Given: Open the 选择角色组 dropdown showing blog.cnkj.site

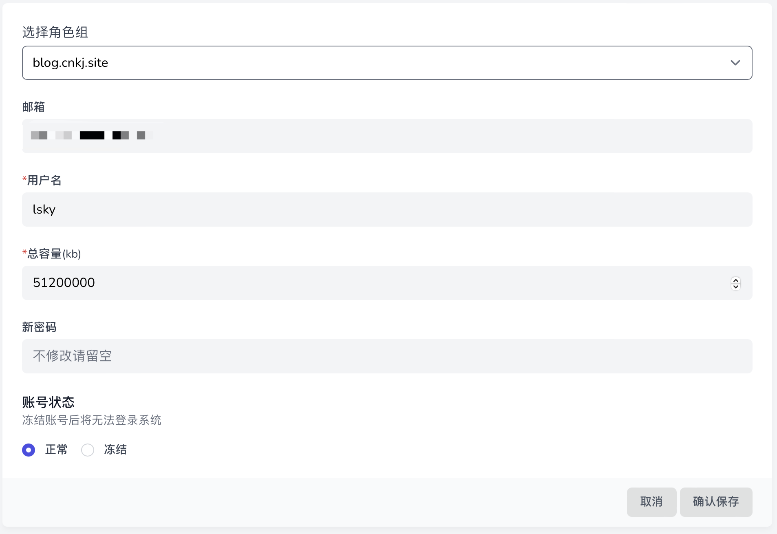Looking at the screenshot, I should tap(367, 63).
